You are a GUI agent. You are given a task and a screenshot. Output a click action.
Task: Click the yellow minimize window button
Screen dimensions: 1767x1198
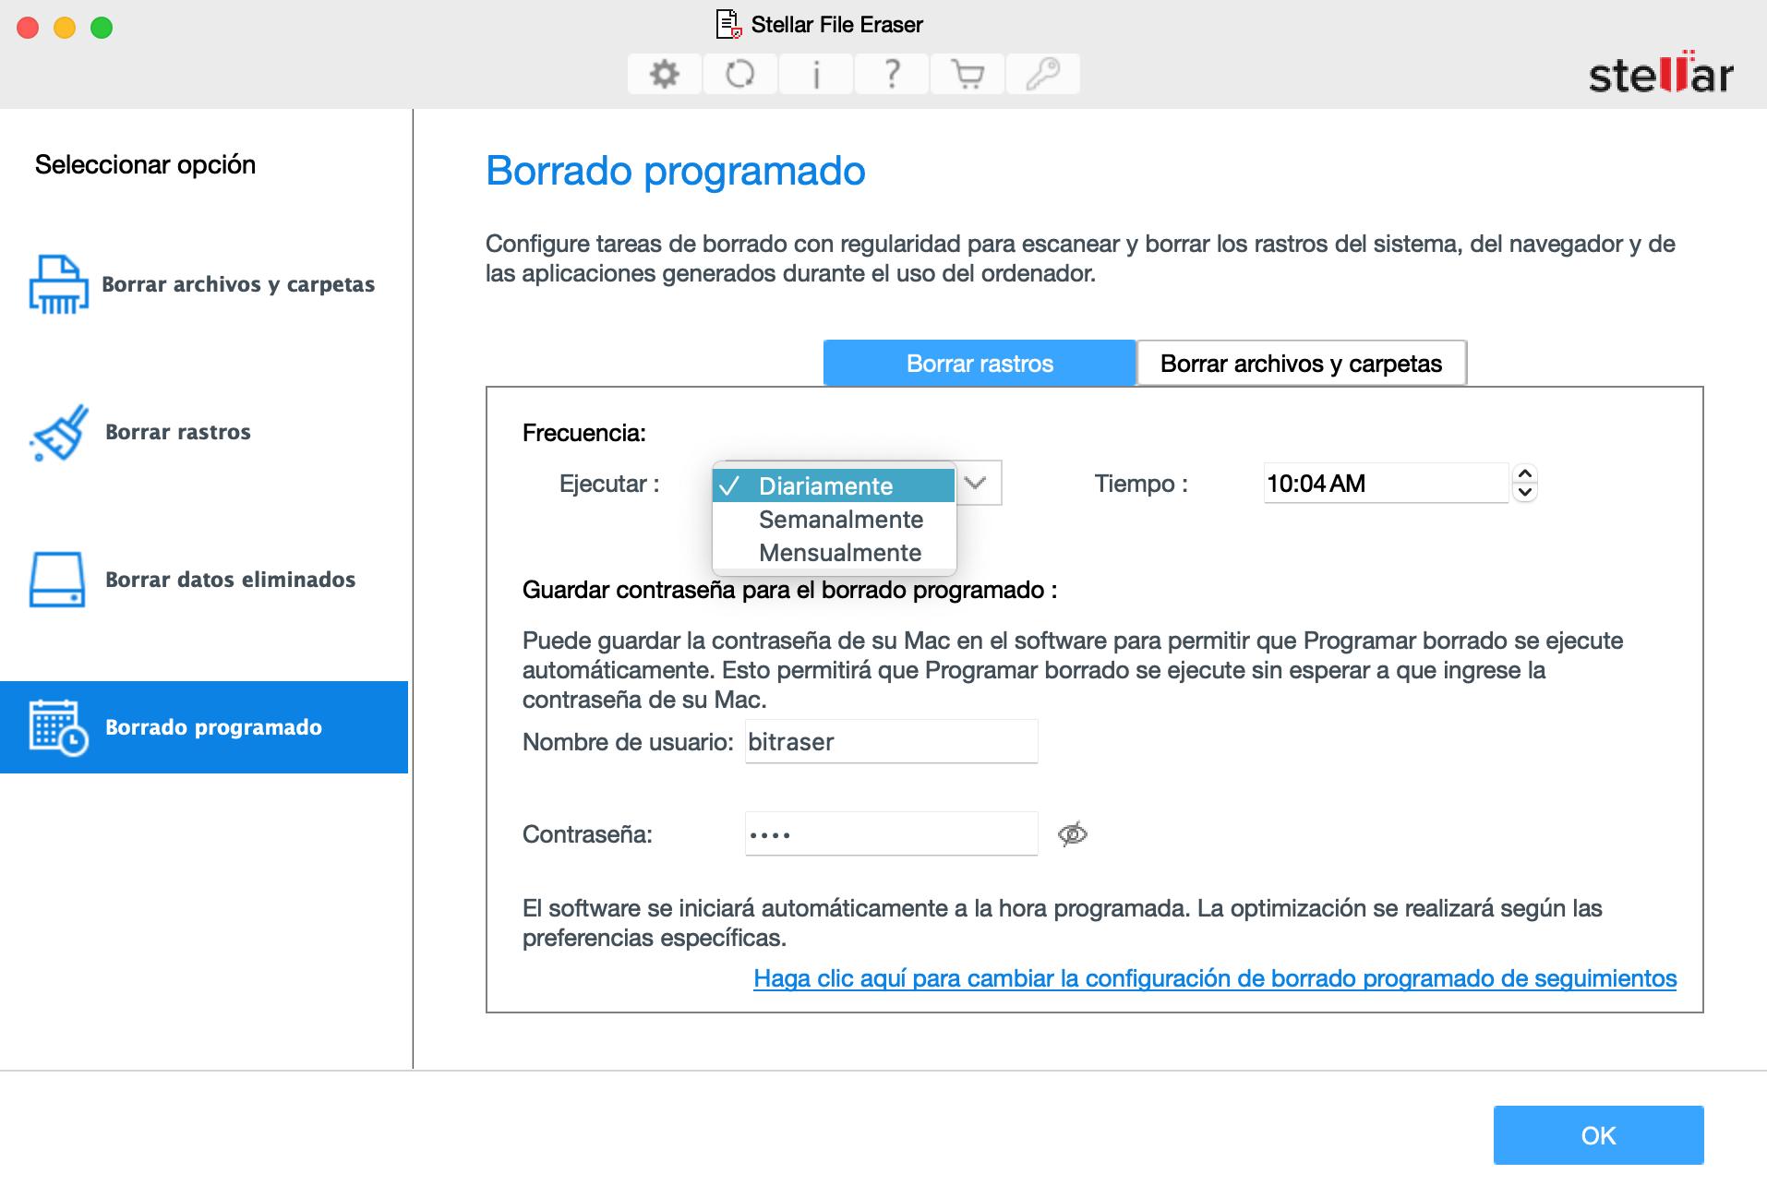click(x=65, y=28)
